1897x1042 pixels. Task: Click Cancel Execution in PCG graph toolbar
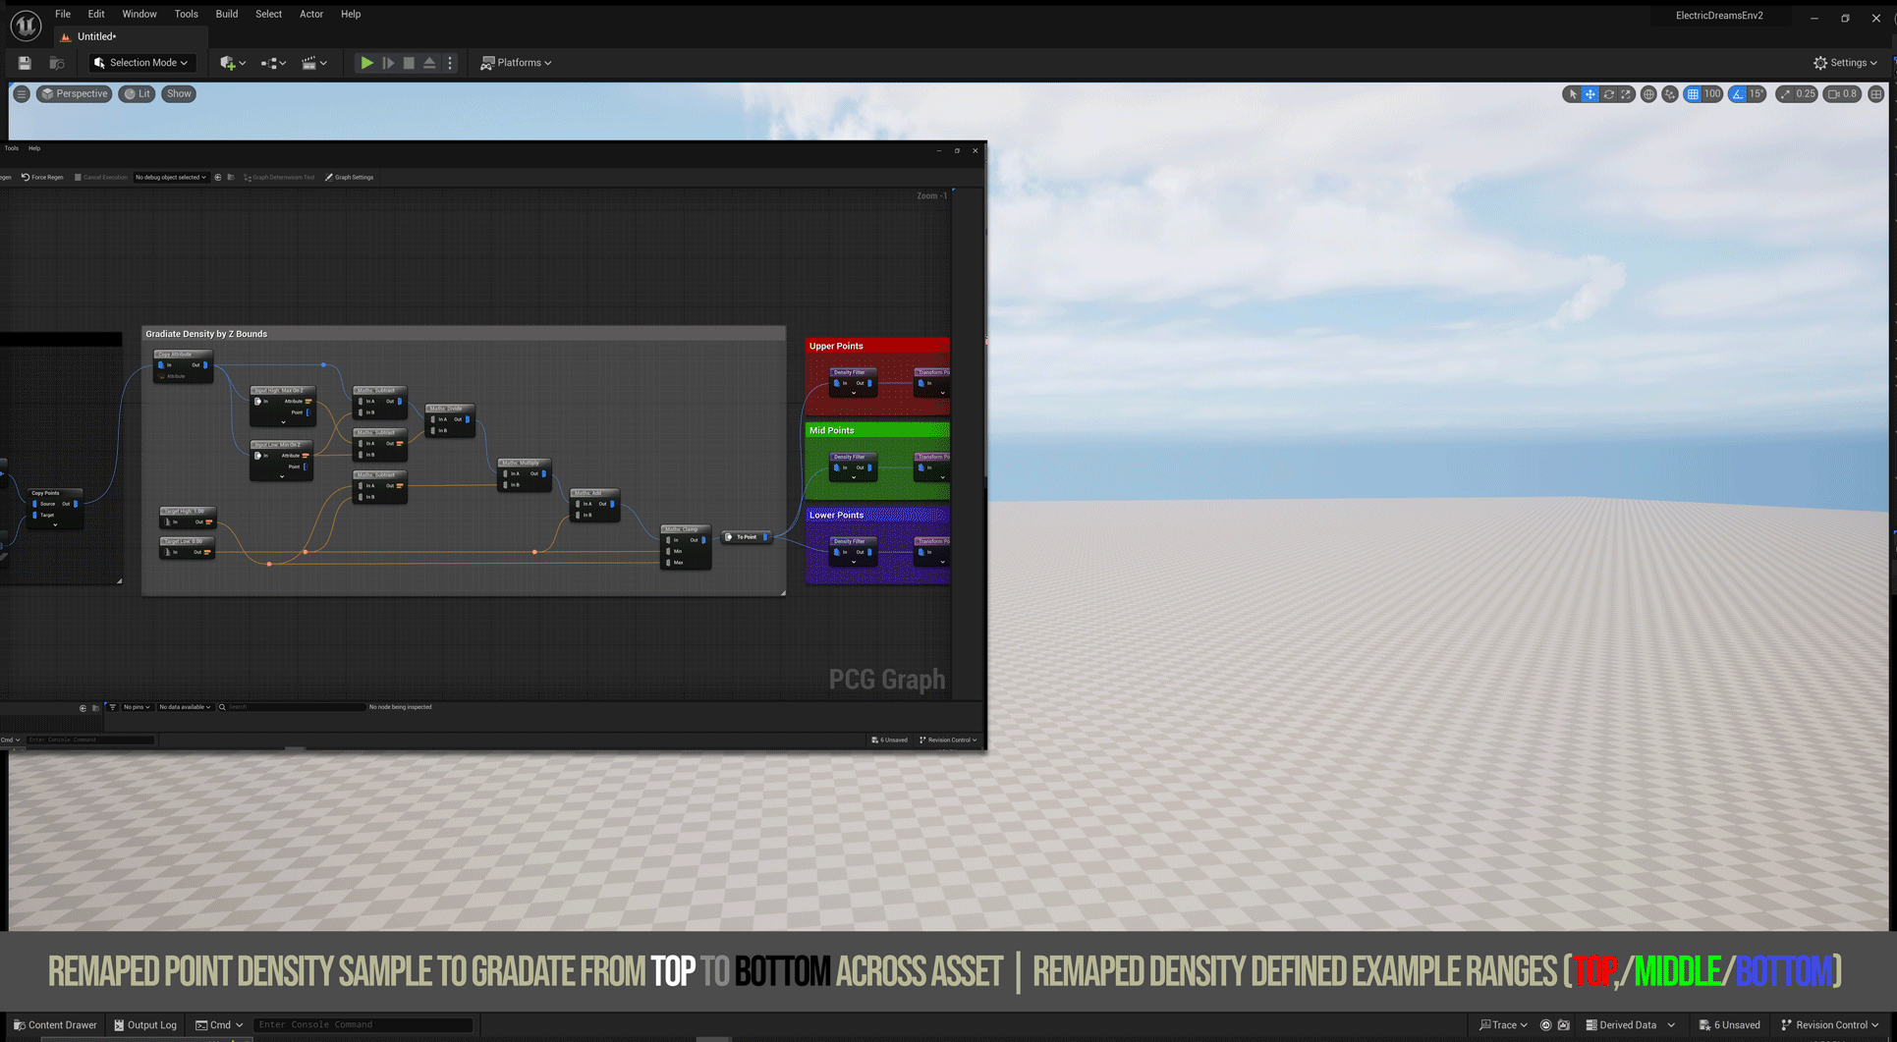(x=101, y=178)
